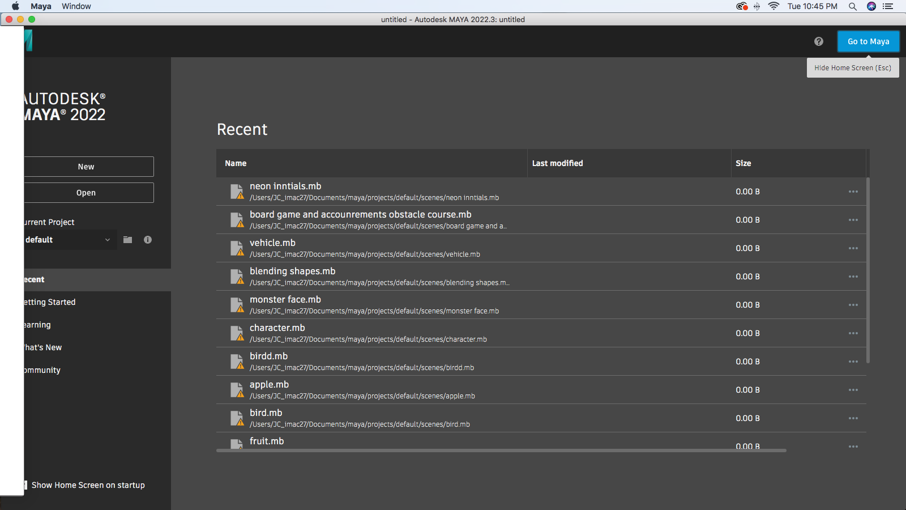Click the Wi-Fi status icon
This screenshot has width=906, height=510.
(x=773, y=6)
